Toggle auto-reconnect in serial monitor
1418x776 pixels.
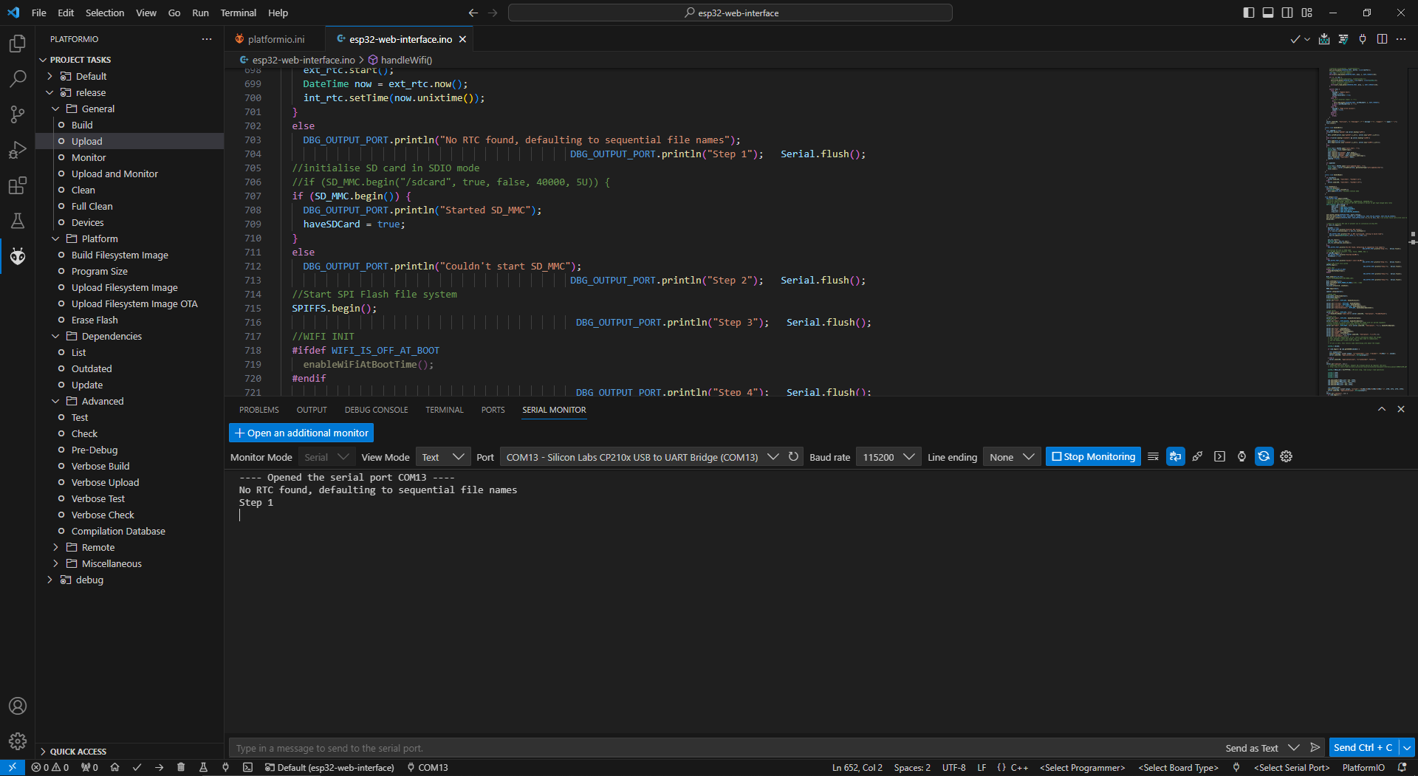[x=1264, y=457]
